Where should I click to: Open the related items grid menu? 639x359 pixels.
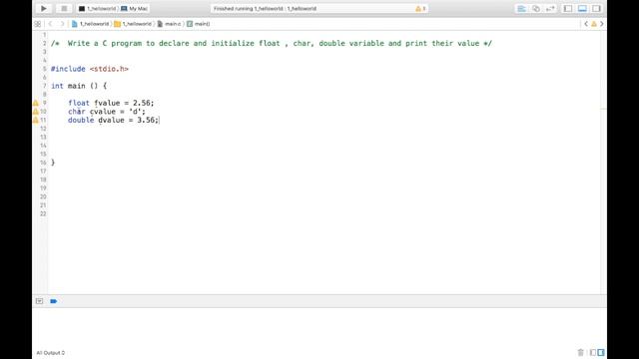[38, 24]
